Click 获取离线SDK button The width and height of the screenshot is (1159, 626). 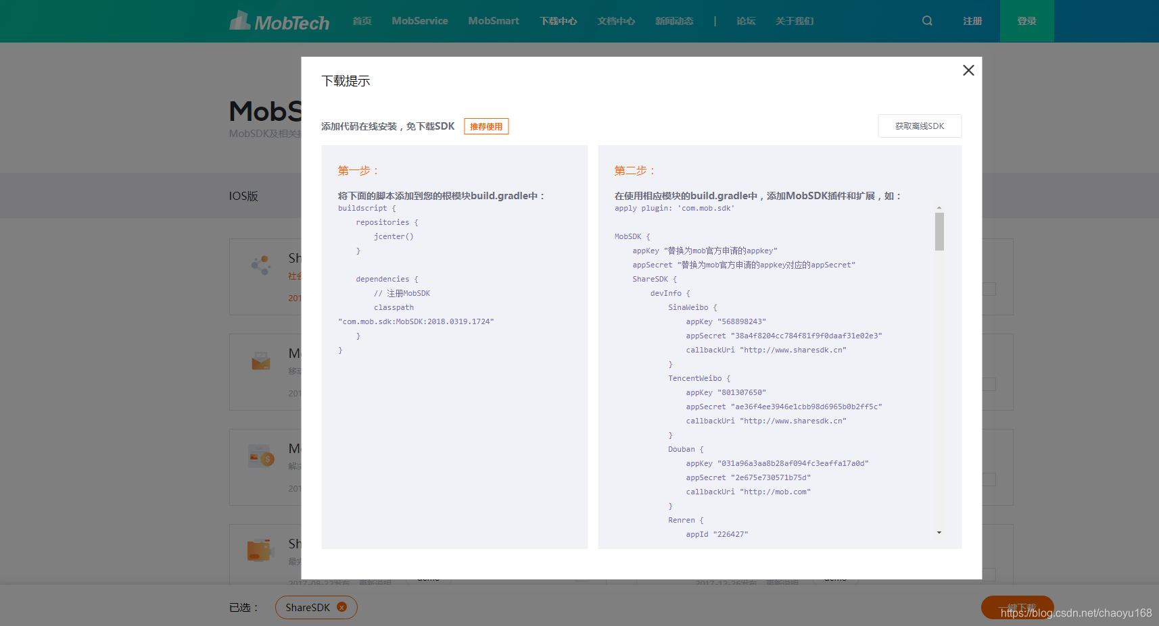click(920, 126)
